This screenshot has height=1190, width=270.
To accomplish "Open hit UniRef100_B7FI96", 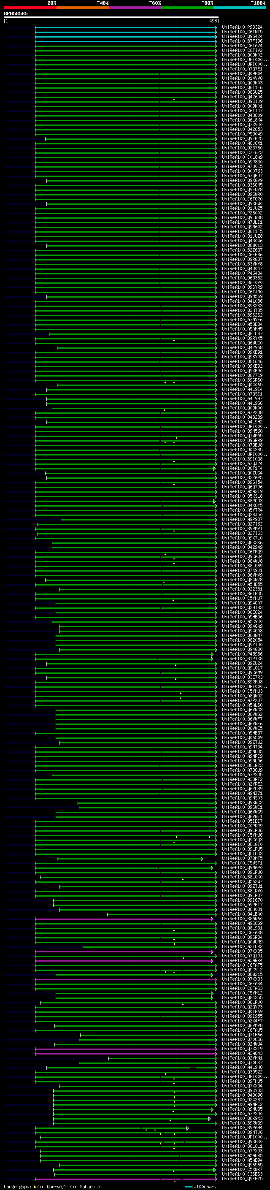I will coord(242,41).
